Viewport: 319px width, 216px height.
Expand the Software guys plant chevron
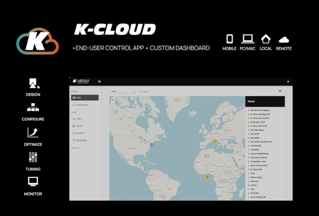pos(248,130)
